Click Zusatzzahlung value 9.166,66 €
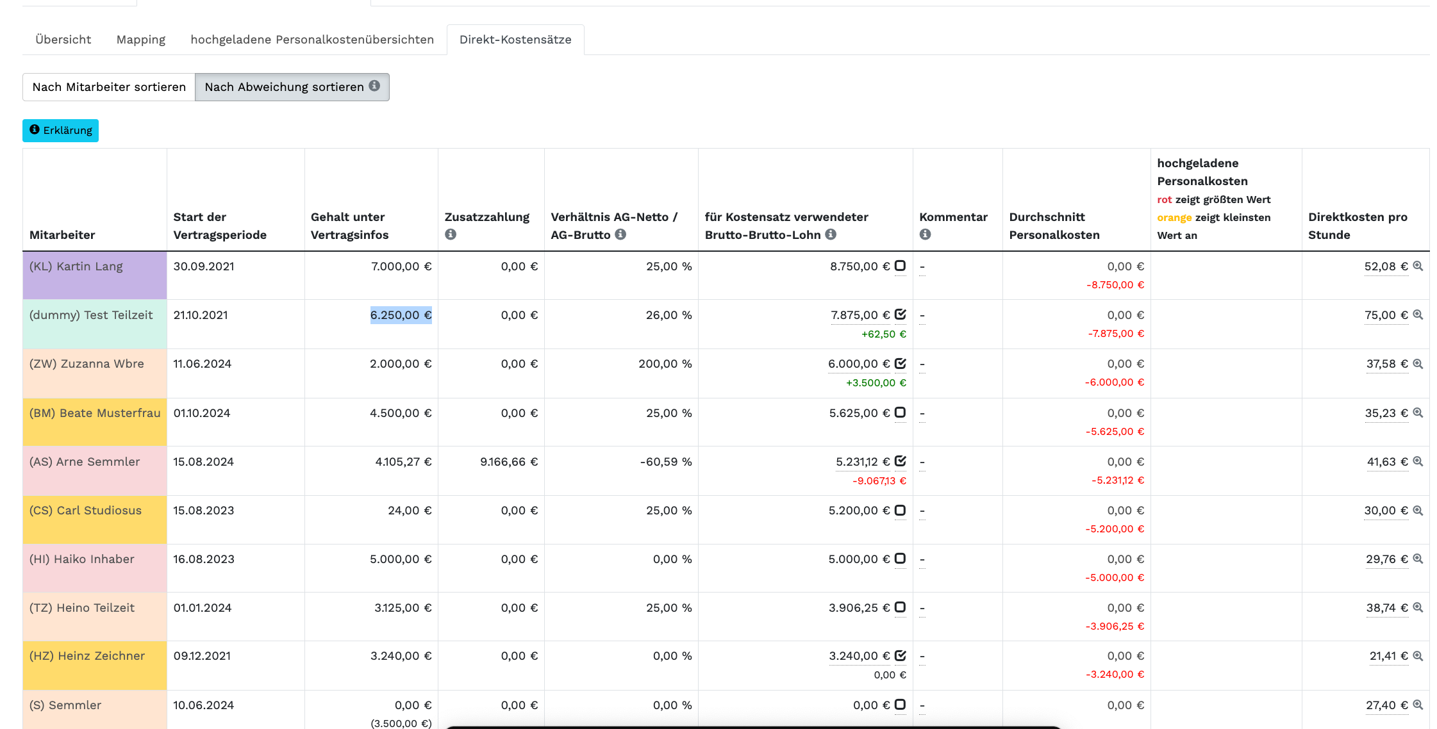The width and height of the screenshot is (1437, 729). pos(509,462)
